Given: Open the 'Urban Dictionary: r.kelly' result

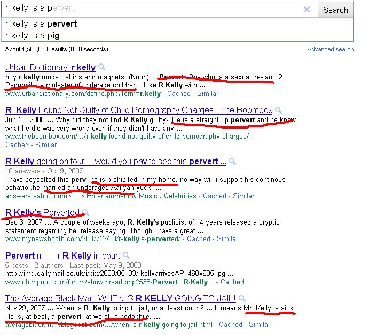Looking at the screenshot, I should coord(50,67).
